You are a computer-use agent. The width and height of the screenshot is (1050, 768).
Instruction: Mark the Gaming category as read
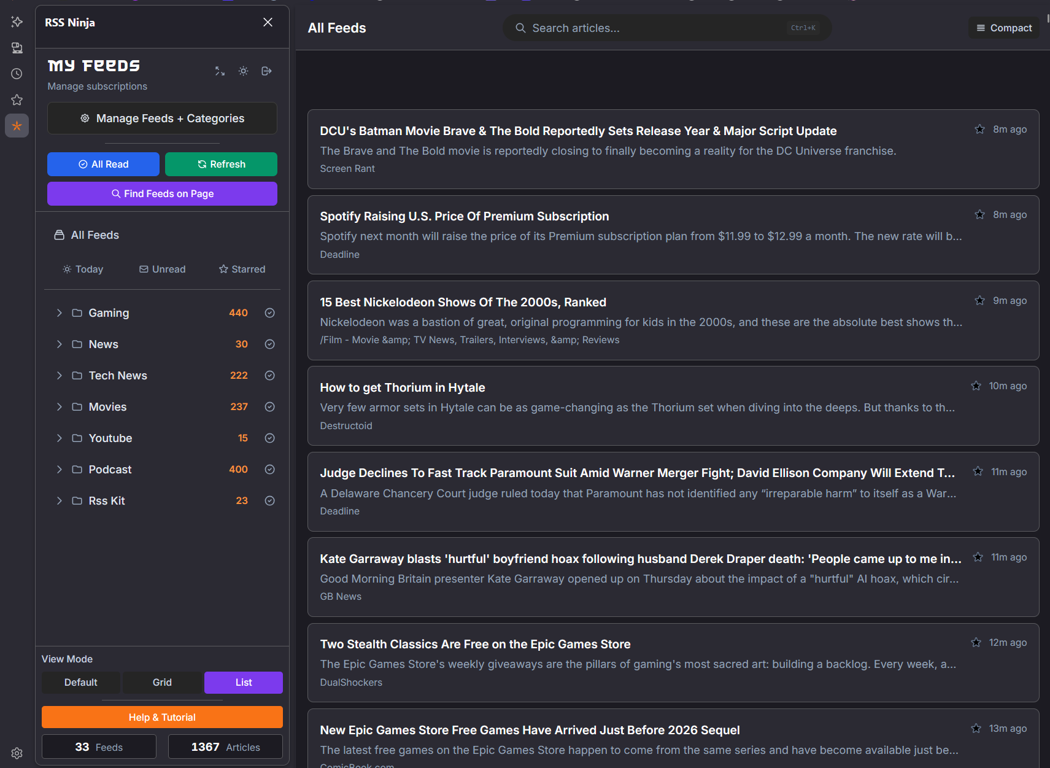click(x=269, y=312)
